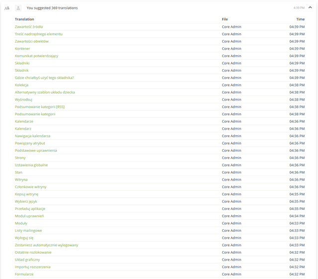Screen dimensions: 318x279
Task: Open the 'Moduł uprawnień' translation
Action: pos(29,216)
